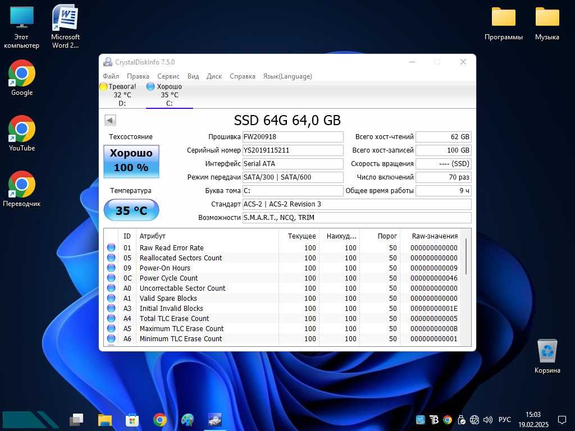Click the Режим передачи field SATA/300 | SATA/600

coord(293,177)
